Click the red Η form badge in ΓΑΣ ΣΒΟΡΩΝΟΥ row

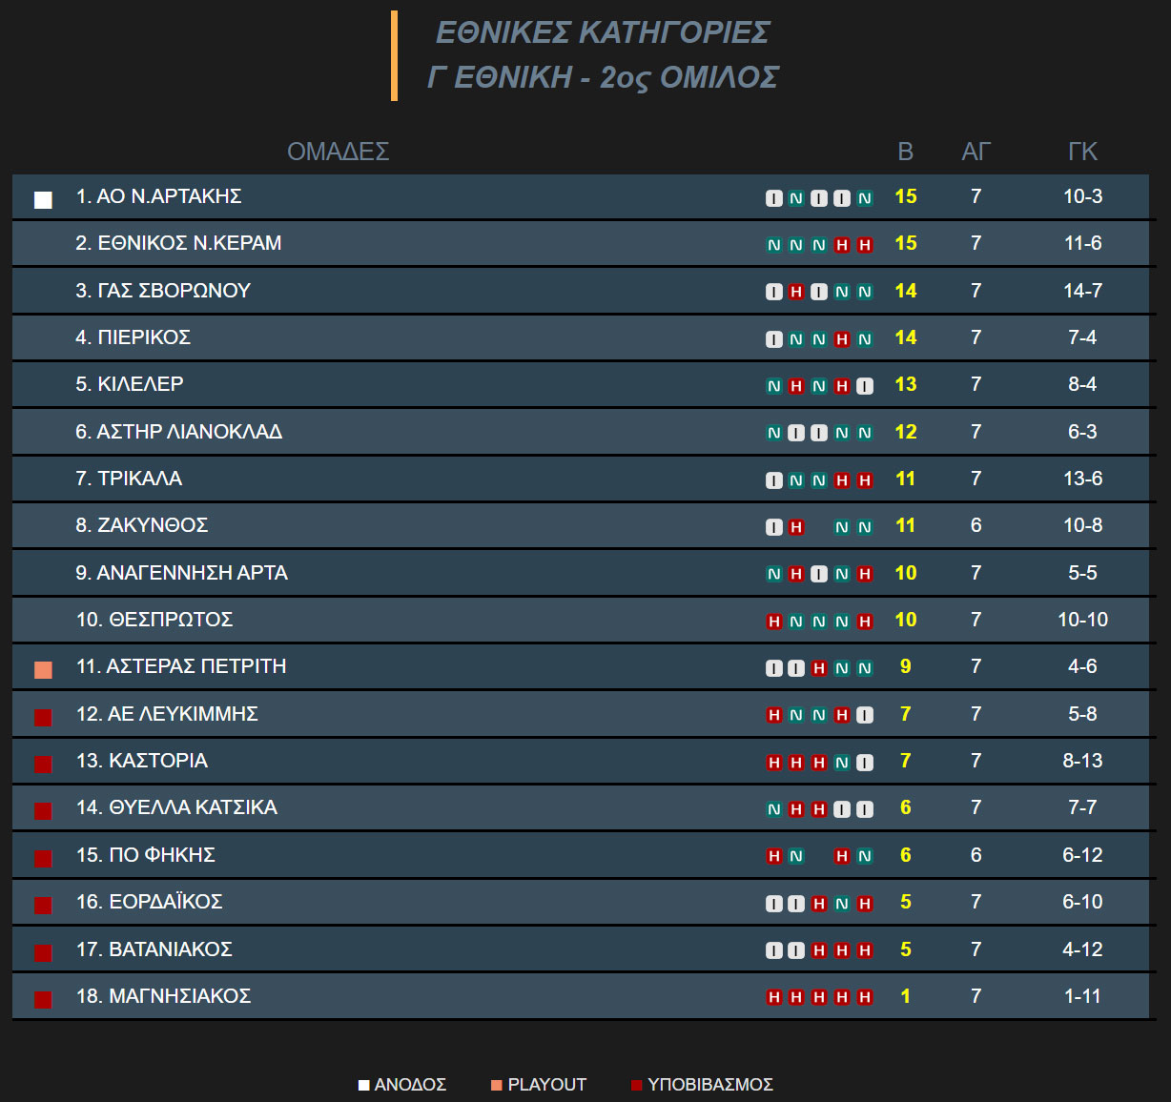[x=796, y=292]
